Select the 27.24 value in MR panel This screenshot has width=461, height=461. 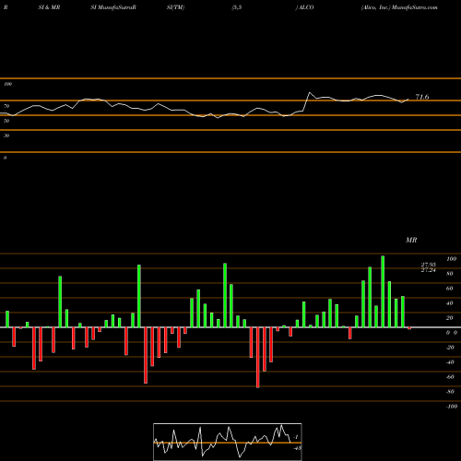coord(429,270)
